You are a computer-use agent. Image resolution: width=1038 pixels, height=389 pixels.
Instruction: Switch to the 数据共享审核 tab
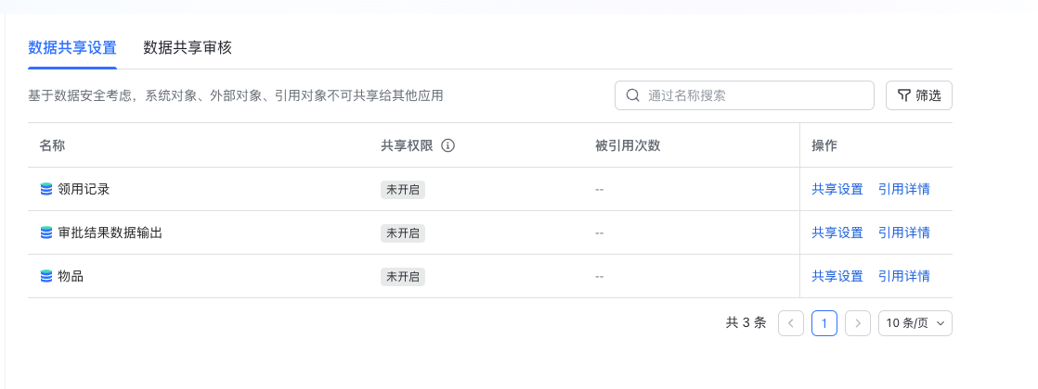click(188, 47)
